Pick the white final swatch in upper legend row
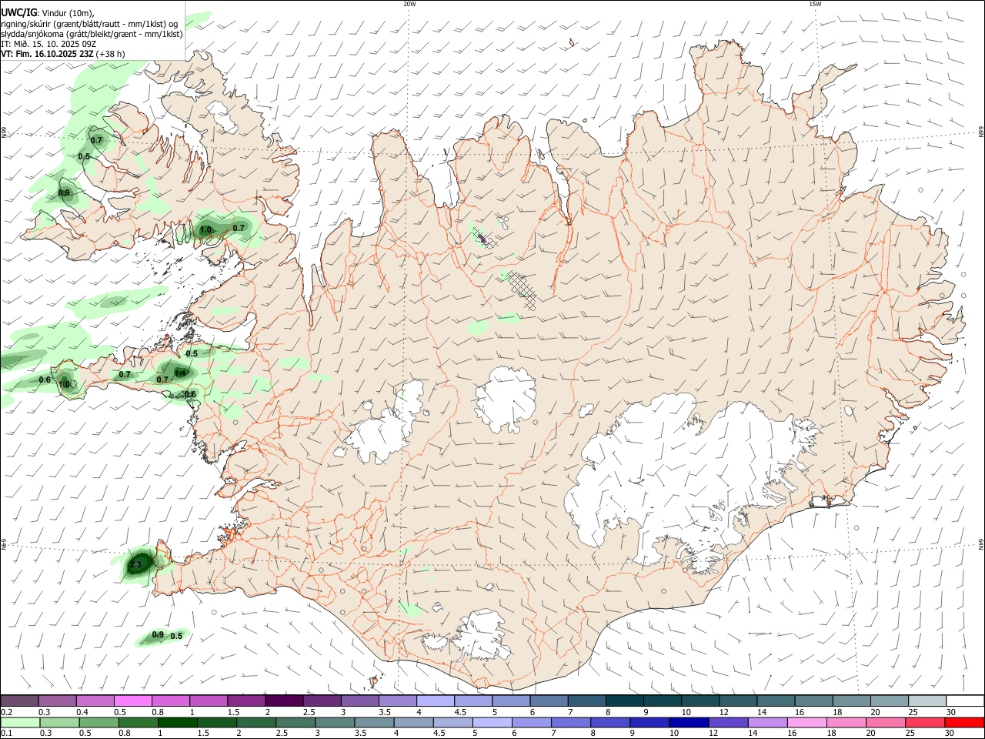This screenshot has width=985, height=739. pyautogui.click(x=964, y=701)
